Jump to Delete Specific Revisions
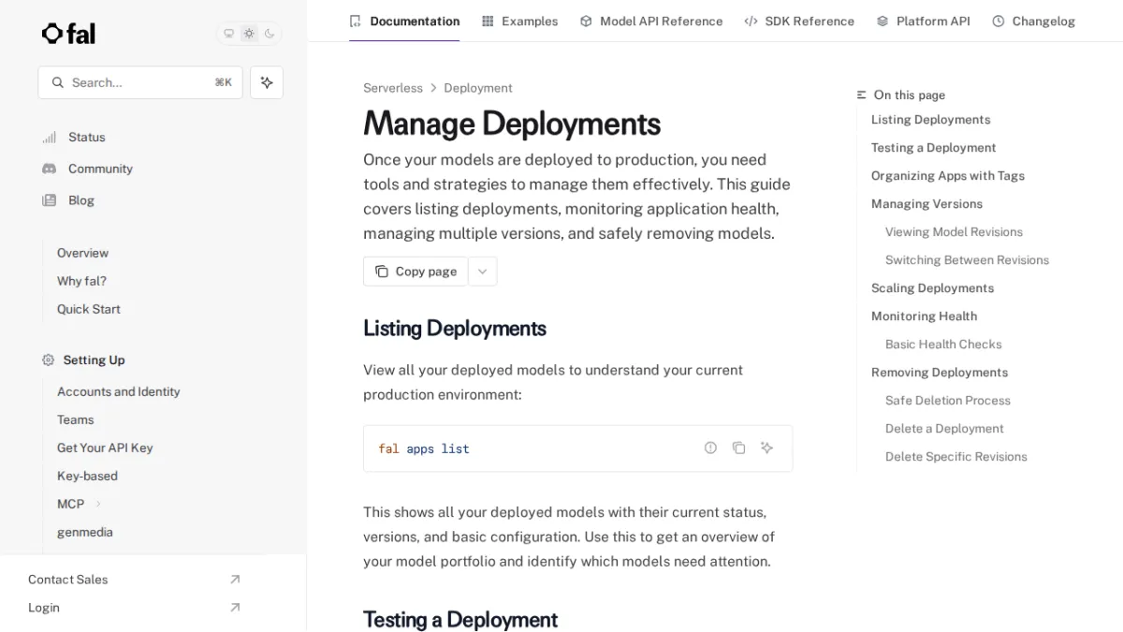This screenshot has height=632, width=1123. point(956,457)
